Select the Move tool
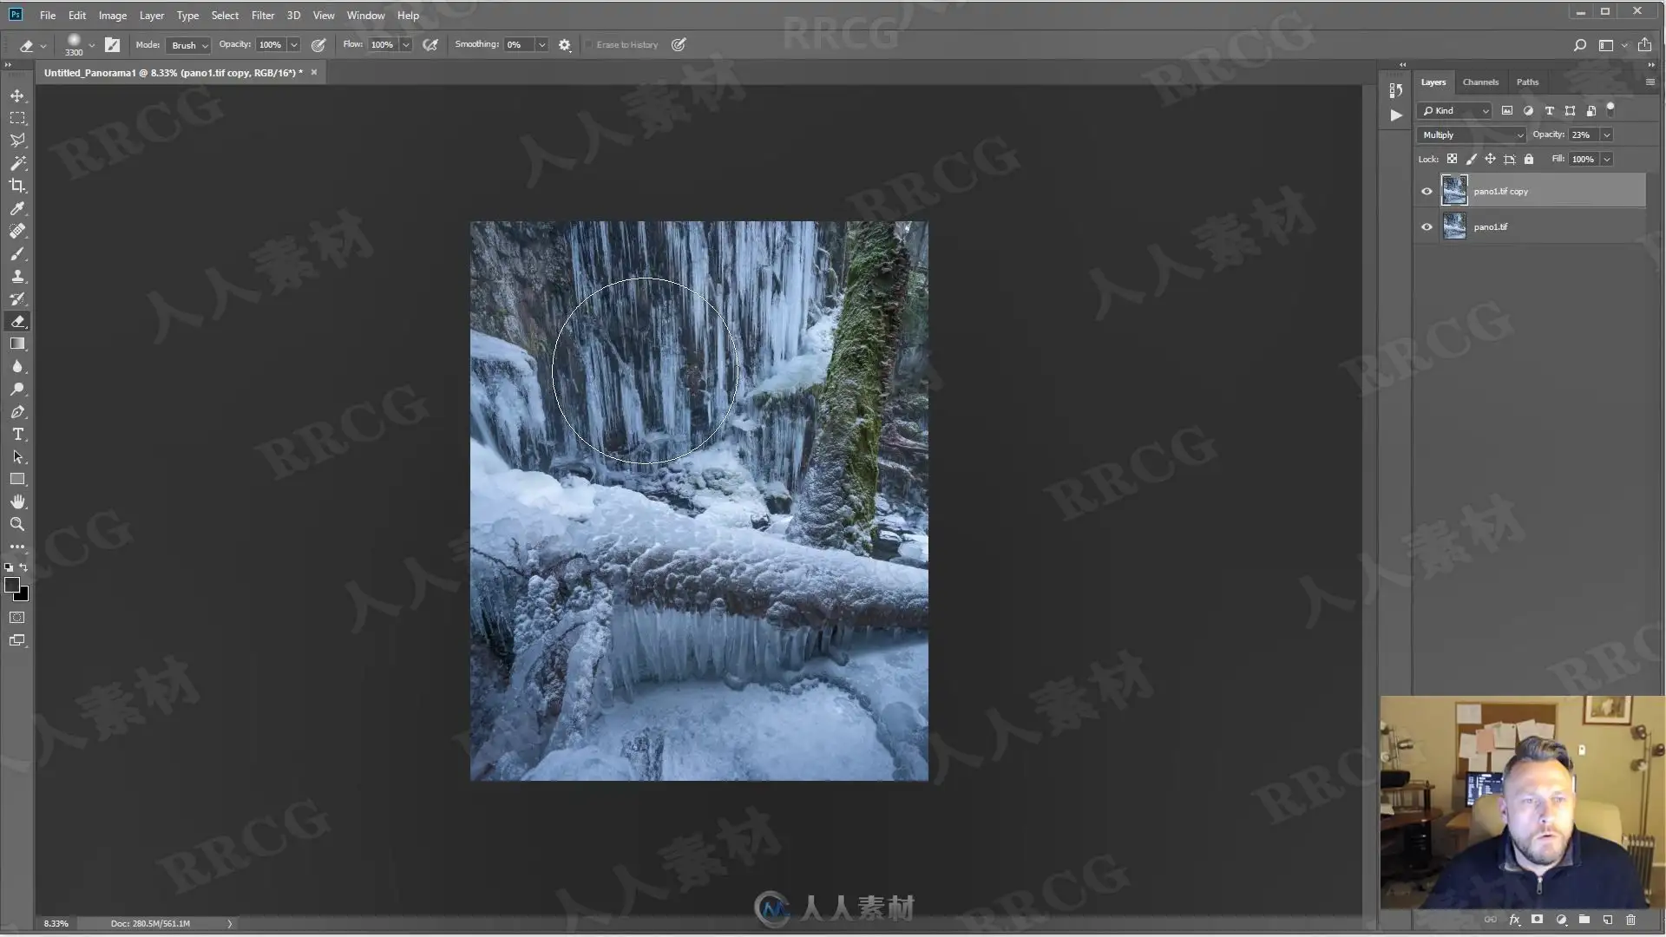The width and height of the screenshot is (1666, 937). pos(17,95)
